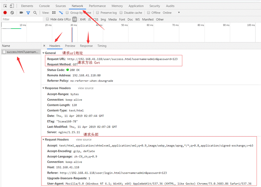Open network search magnifier icon
Viewport: 261px width, 187px height.
pyautogui.click(x=35, y=13)
